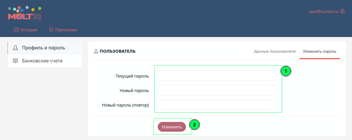The width and height of the screenshot is (352, 140).
Task: Click the green circle marker numbered 1
Action: click(286, 71)
